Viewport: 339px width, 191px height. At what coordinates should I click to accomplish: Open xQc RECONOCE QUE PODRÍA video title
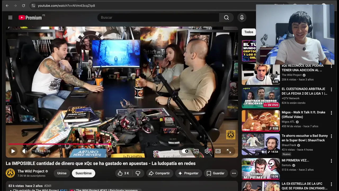coord(302,68)
